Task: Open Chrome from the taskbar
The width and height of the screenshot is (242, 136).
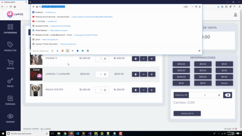Action: click(x=65, y=133)
